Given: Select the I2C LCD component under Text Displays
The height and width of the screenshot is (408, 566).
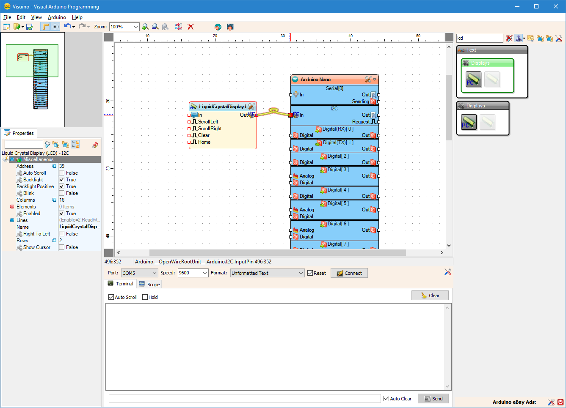Looking at the screenshot, I should [x=474, y=79].
